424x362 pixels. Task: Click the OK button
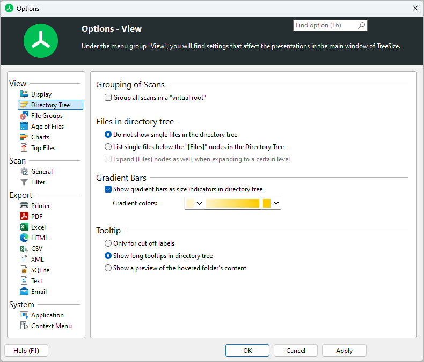(247, 350)
